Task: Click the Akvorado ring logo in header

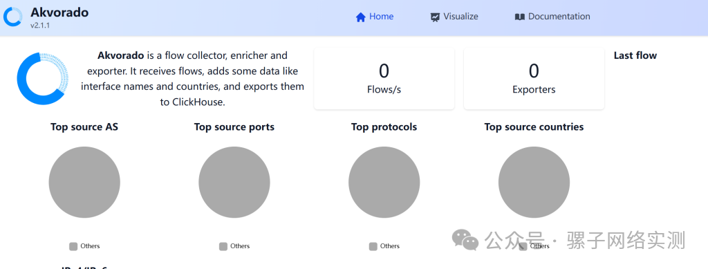Action: tap(12, 17)
